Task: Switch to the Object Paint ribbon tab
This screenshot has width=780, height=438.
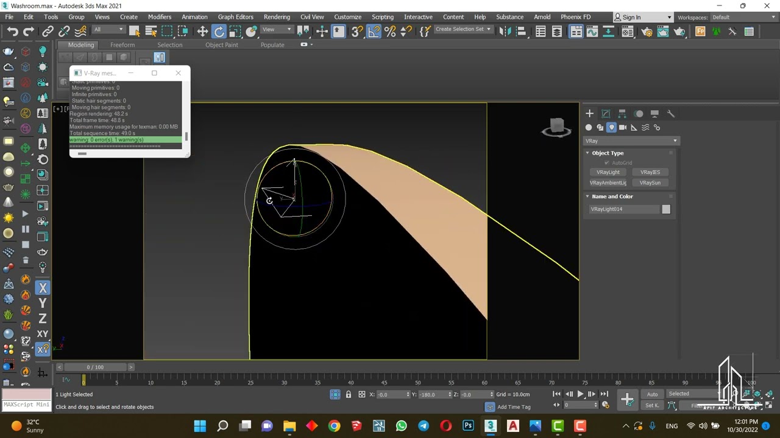Action: [222, 45]
